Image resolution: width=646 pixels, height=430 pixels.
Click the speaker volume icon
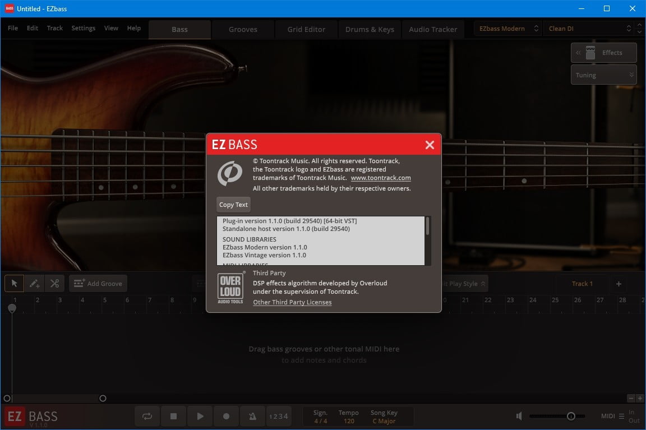(x=519, y=416)
